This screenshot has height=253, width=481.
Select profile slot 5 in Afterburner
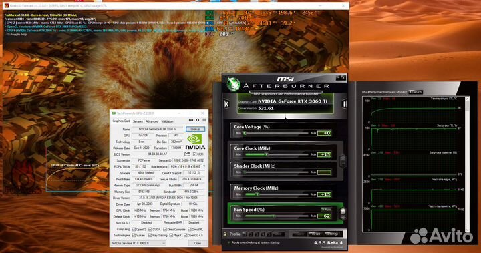[269, 234]
